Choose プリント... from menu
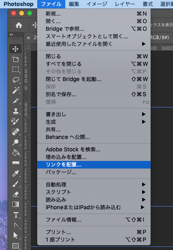This screenshot has width=173, height=250. pyautogui.click(x=94, y=232)
